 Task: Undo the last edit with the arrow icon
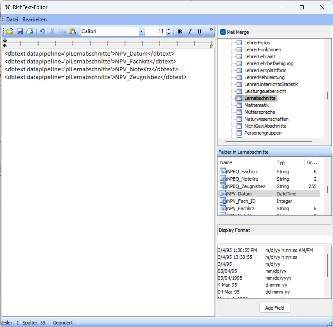point(42,31)
